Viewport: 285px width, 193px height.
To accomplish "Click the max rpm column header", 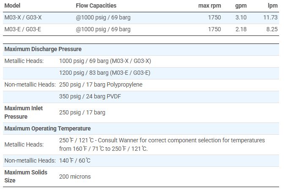I will point(209,5).
